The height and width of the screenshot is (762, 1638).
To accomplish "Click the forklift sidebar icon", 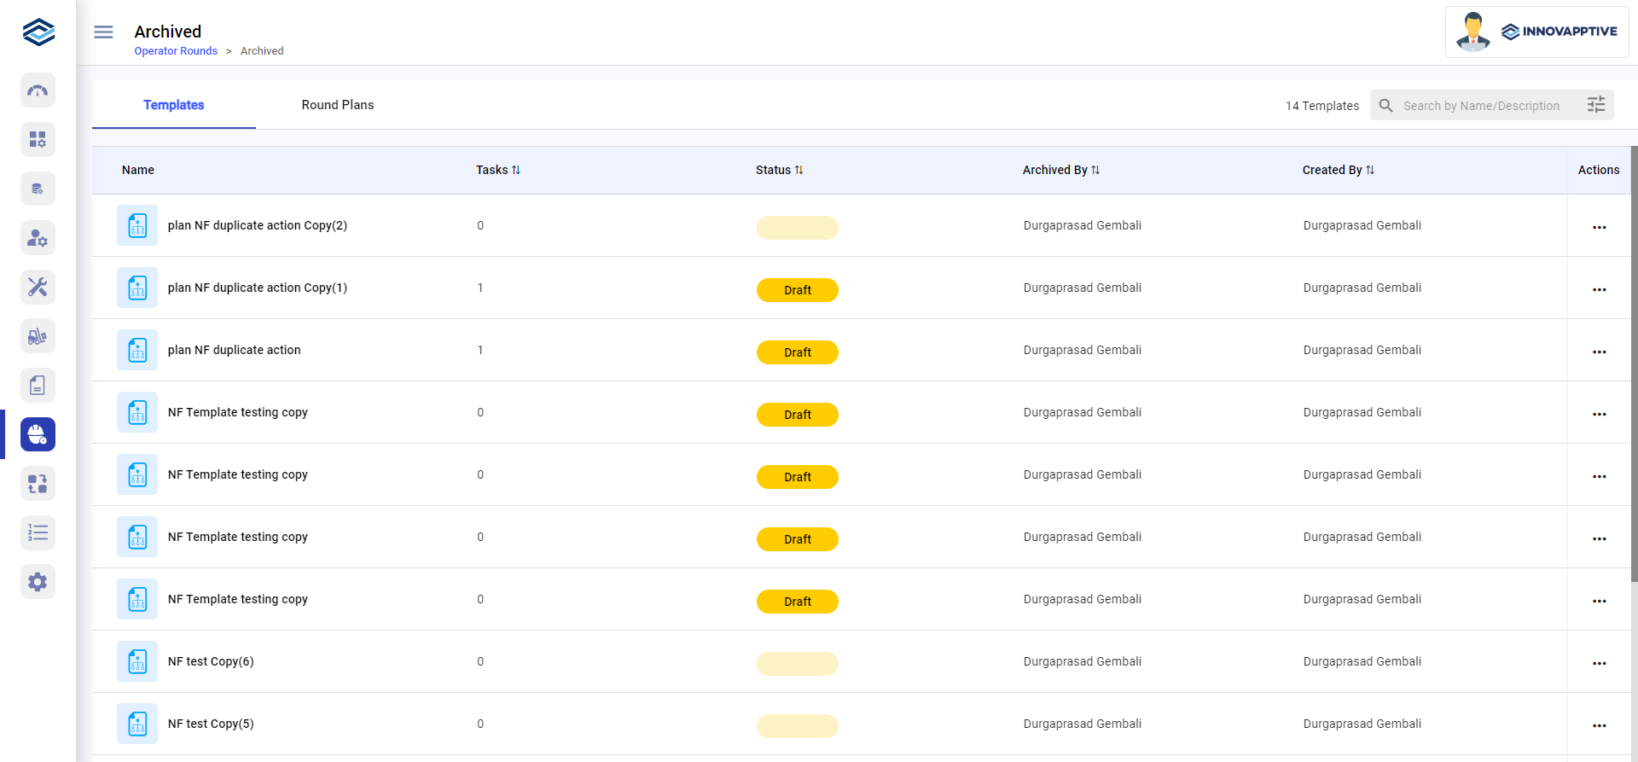I will pos(38,336).
